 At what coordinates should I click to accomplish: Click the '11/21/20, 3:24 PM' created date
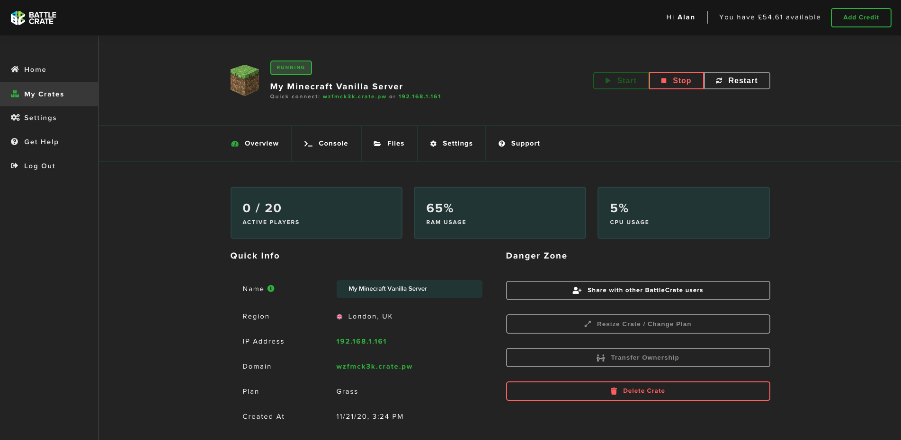[x=370, y=416]
